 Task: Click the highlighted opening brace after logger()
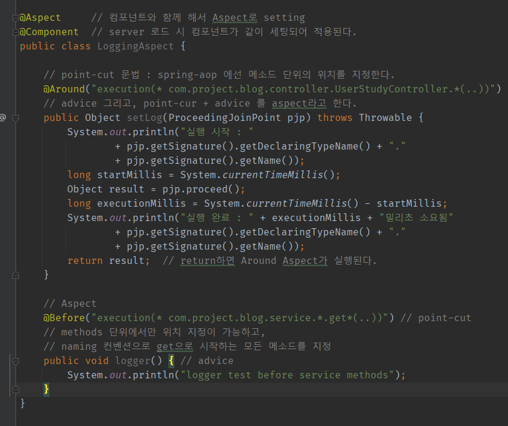[171, 360]
